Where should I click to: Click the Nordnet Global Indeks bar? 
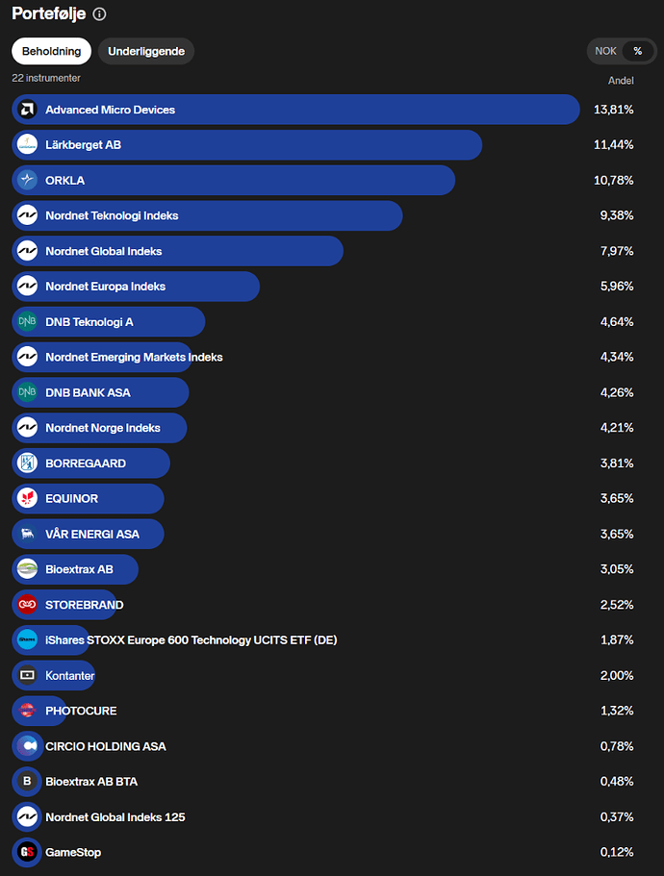[103, 251]
